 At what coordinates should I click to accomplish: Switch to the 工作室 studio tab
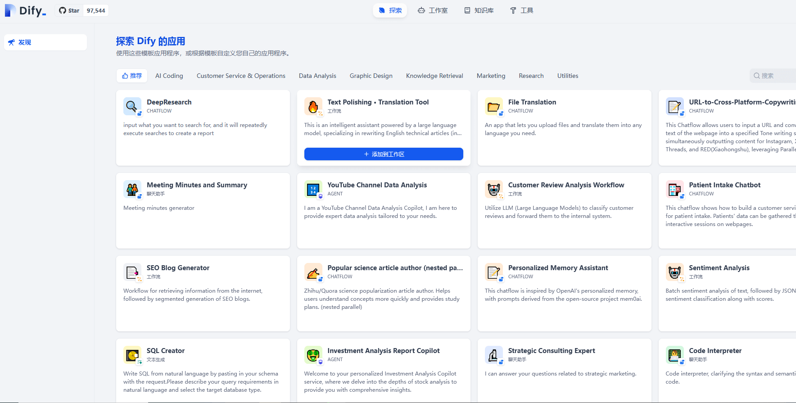click(x=433, y=10)
